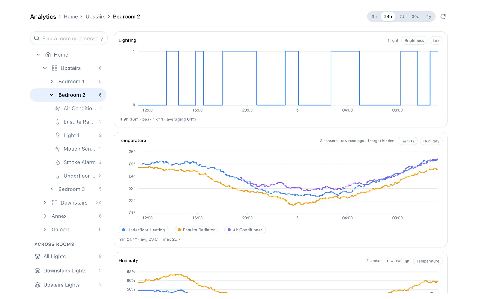
Task: Go to Home breadcrumb
Action: [x=71, y=16]
